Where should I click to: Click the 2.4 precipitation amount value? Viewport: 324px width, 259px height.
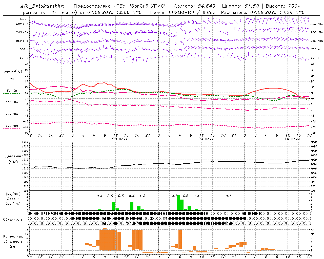tap(132, 196)
